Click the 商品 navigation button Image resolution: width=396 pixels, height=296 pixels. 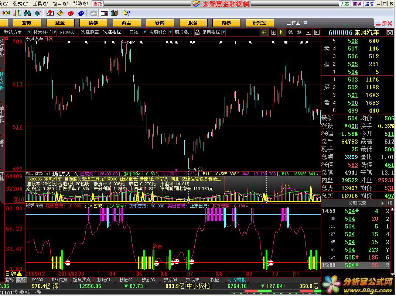pos(127,23)
